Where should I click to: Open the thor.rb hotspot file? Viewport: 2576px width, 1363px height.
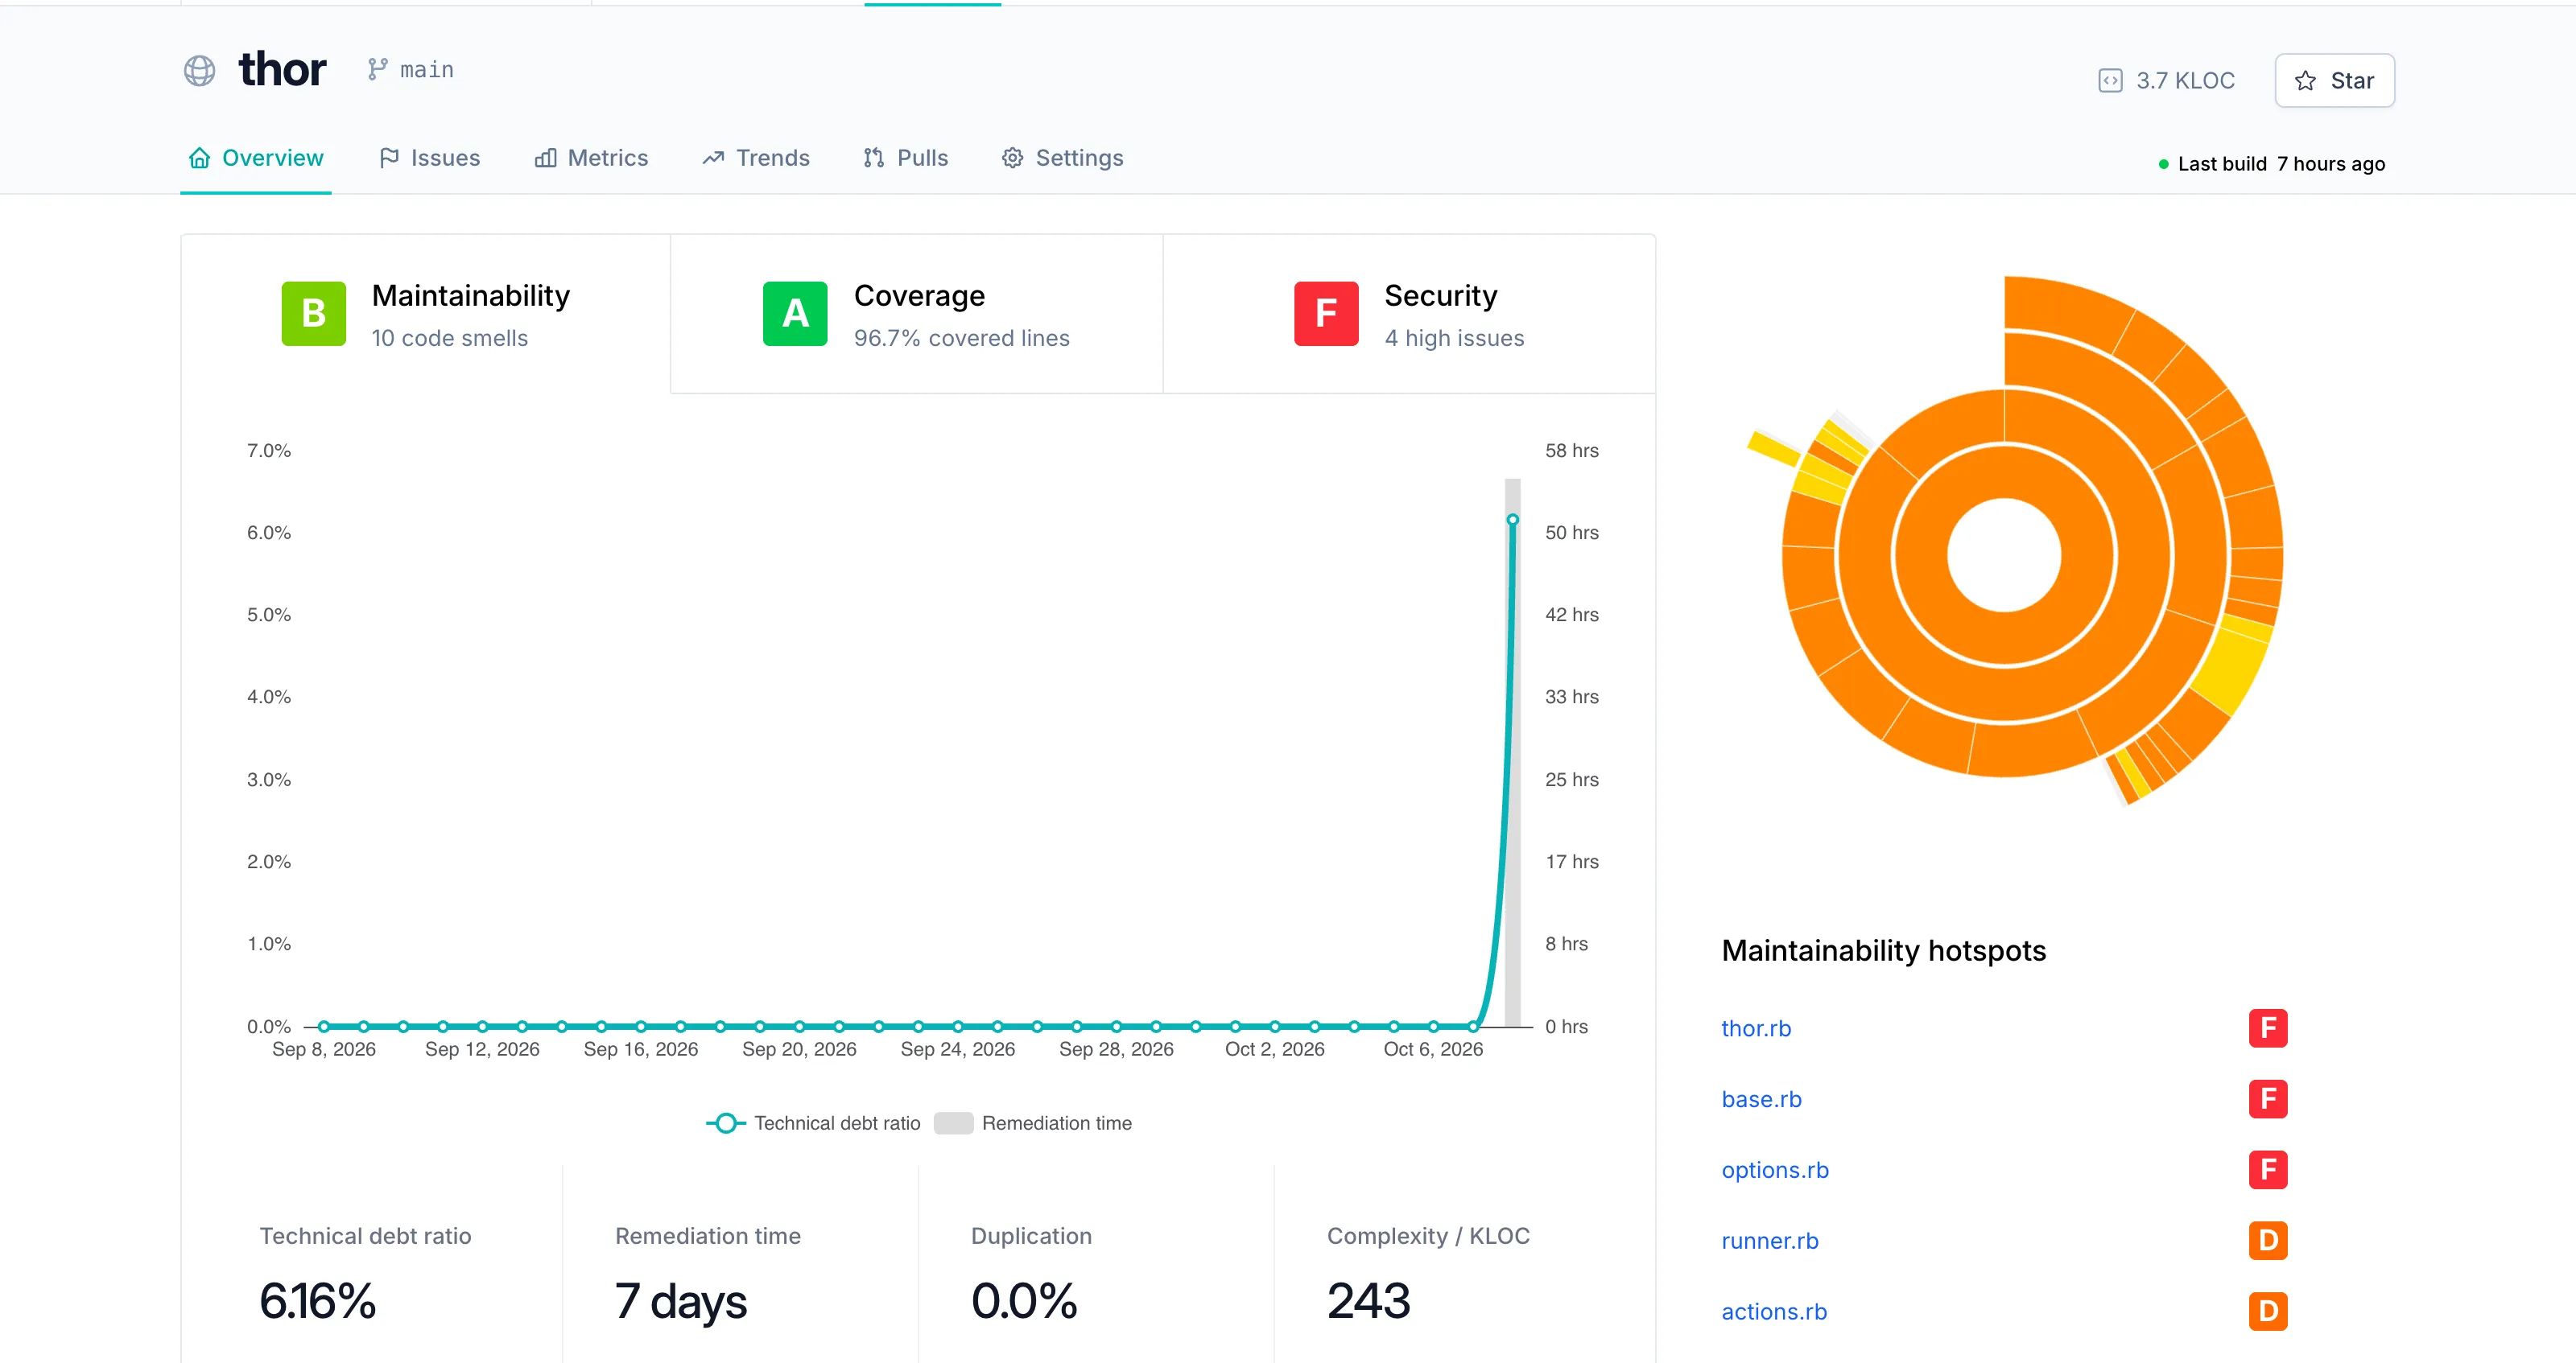(x=1756, y=1028)
